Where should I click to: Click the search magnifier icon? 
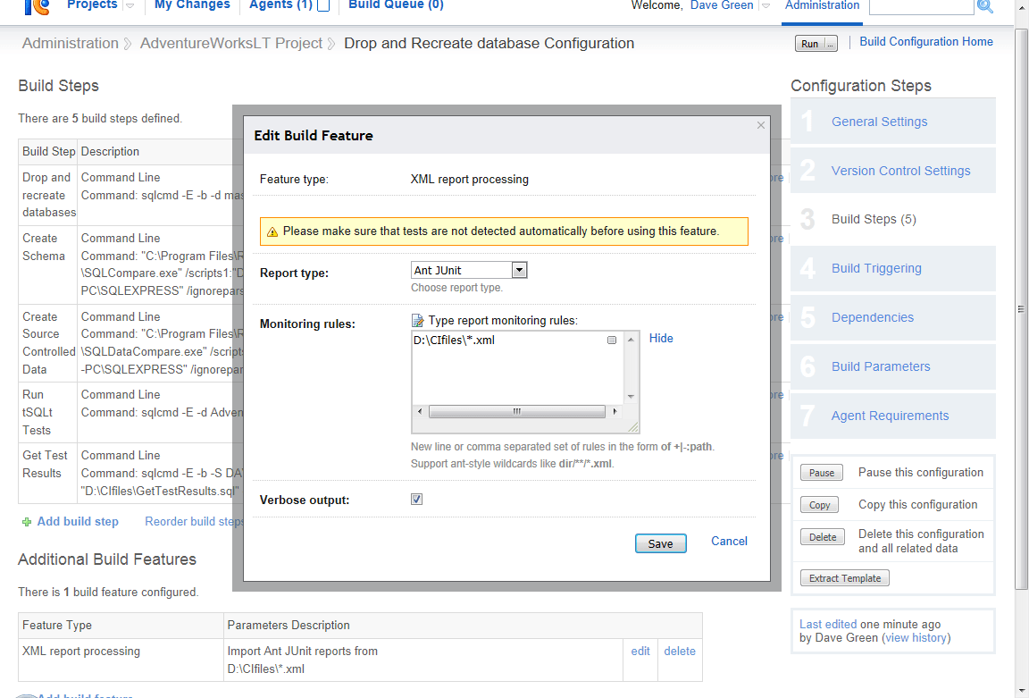click(985, 6)
